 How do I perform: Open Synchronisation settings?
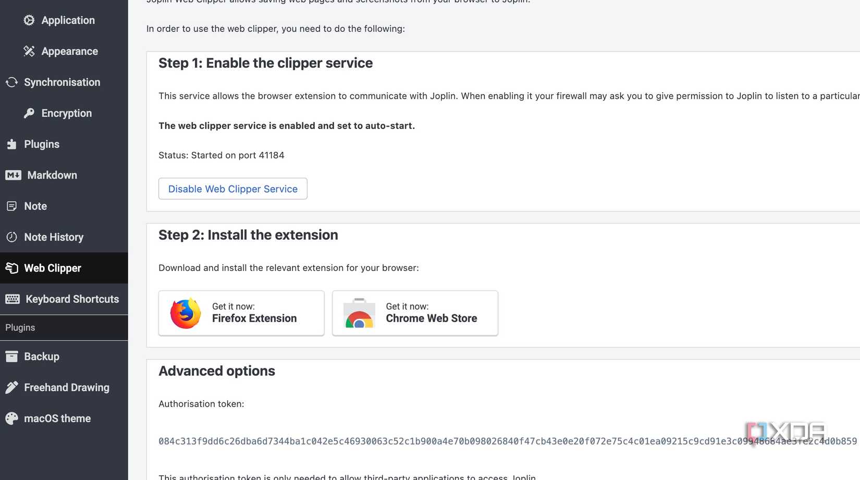(x=62, y=82)
